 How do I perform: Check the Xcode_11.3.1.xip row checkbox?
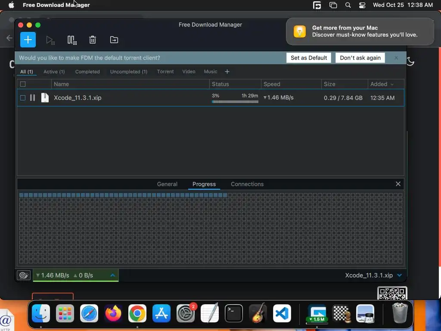pyautogui.click(x=23, y=98)
